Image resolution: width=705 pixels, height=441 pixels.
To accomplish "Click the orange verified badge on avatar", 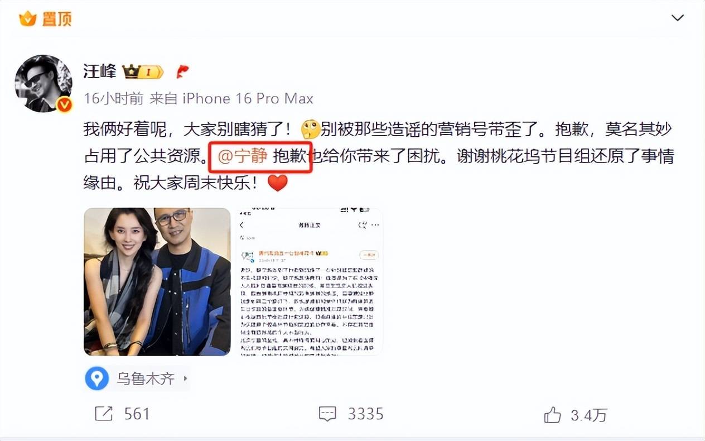I will (x=65, y=104).
